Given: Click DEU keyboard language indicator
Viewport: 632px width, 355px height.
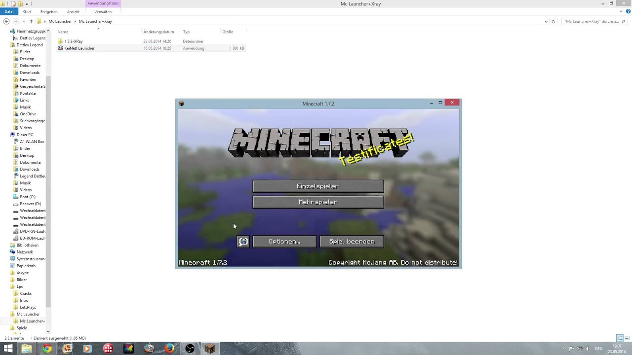Looking at the screenshot, I should 598,349.
